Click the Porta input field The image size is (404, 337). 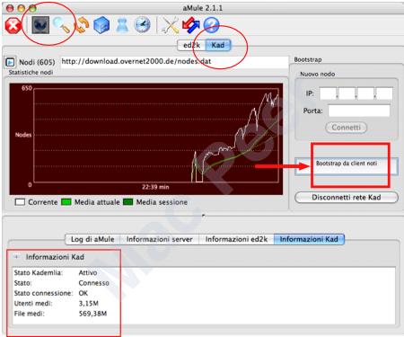359,111
